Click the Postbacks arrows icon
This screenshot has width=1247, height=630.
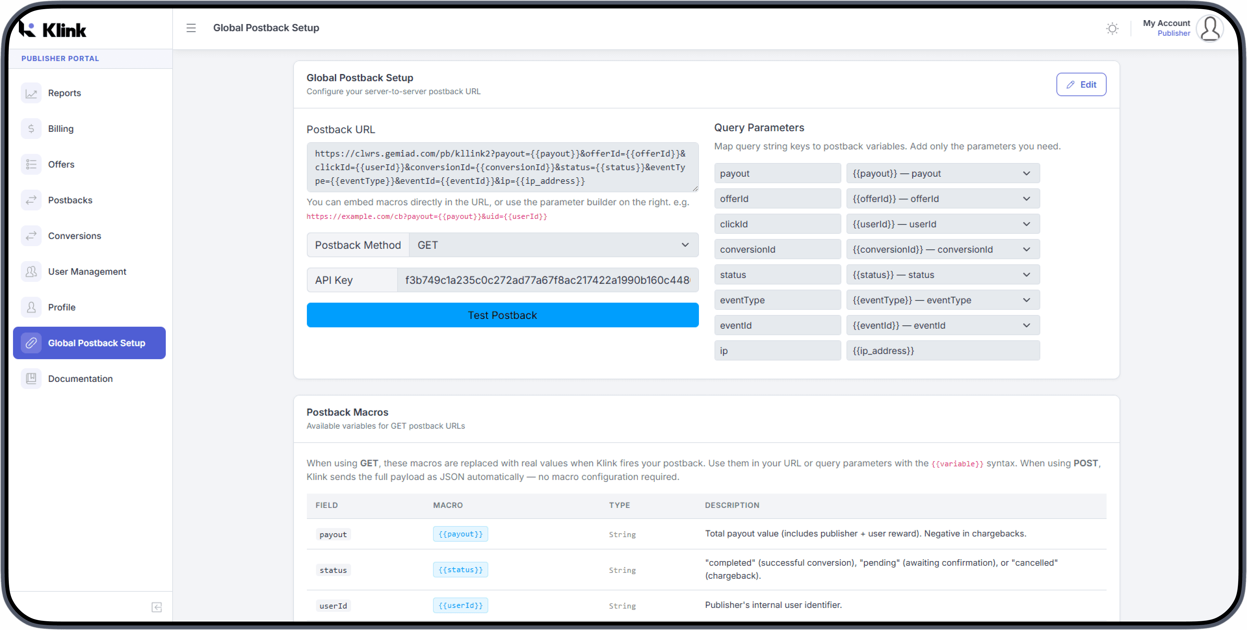click(x=31, y=200)
